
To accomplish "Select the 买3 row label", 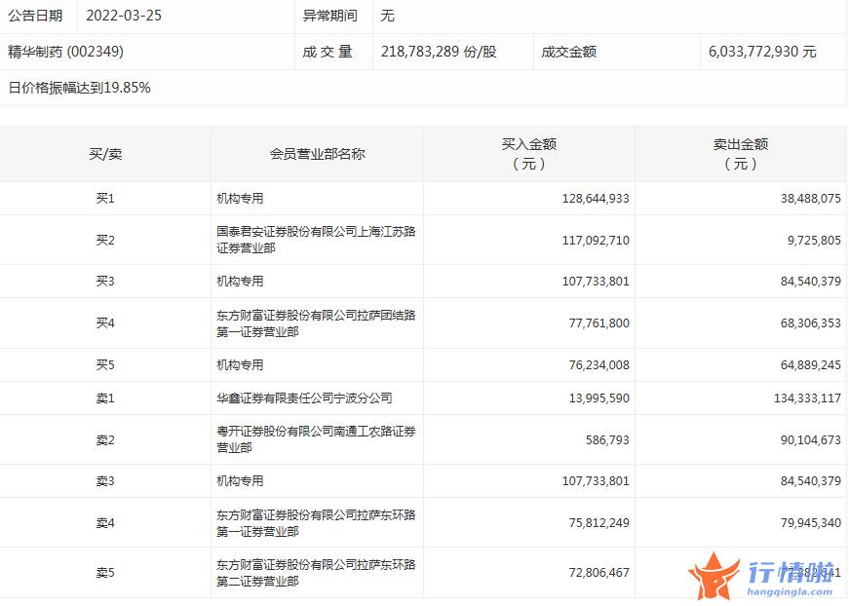I will pyautogui.click(x=105, y=282).
